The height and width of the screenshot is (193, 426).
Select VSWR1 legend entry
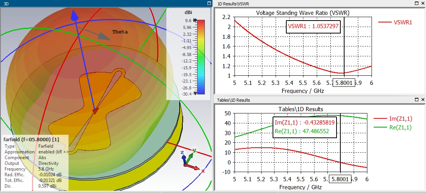coord(395,22)
